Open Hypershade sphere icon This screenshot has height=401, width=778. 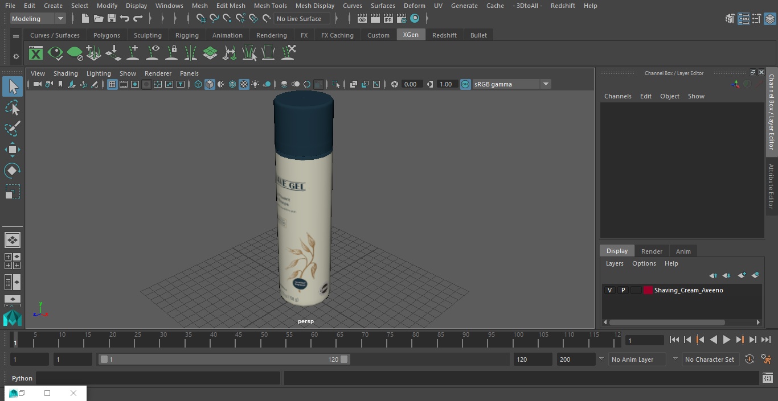pyautogui.click(x=415, y=19)
